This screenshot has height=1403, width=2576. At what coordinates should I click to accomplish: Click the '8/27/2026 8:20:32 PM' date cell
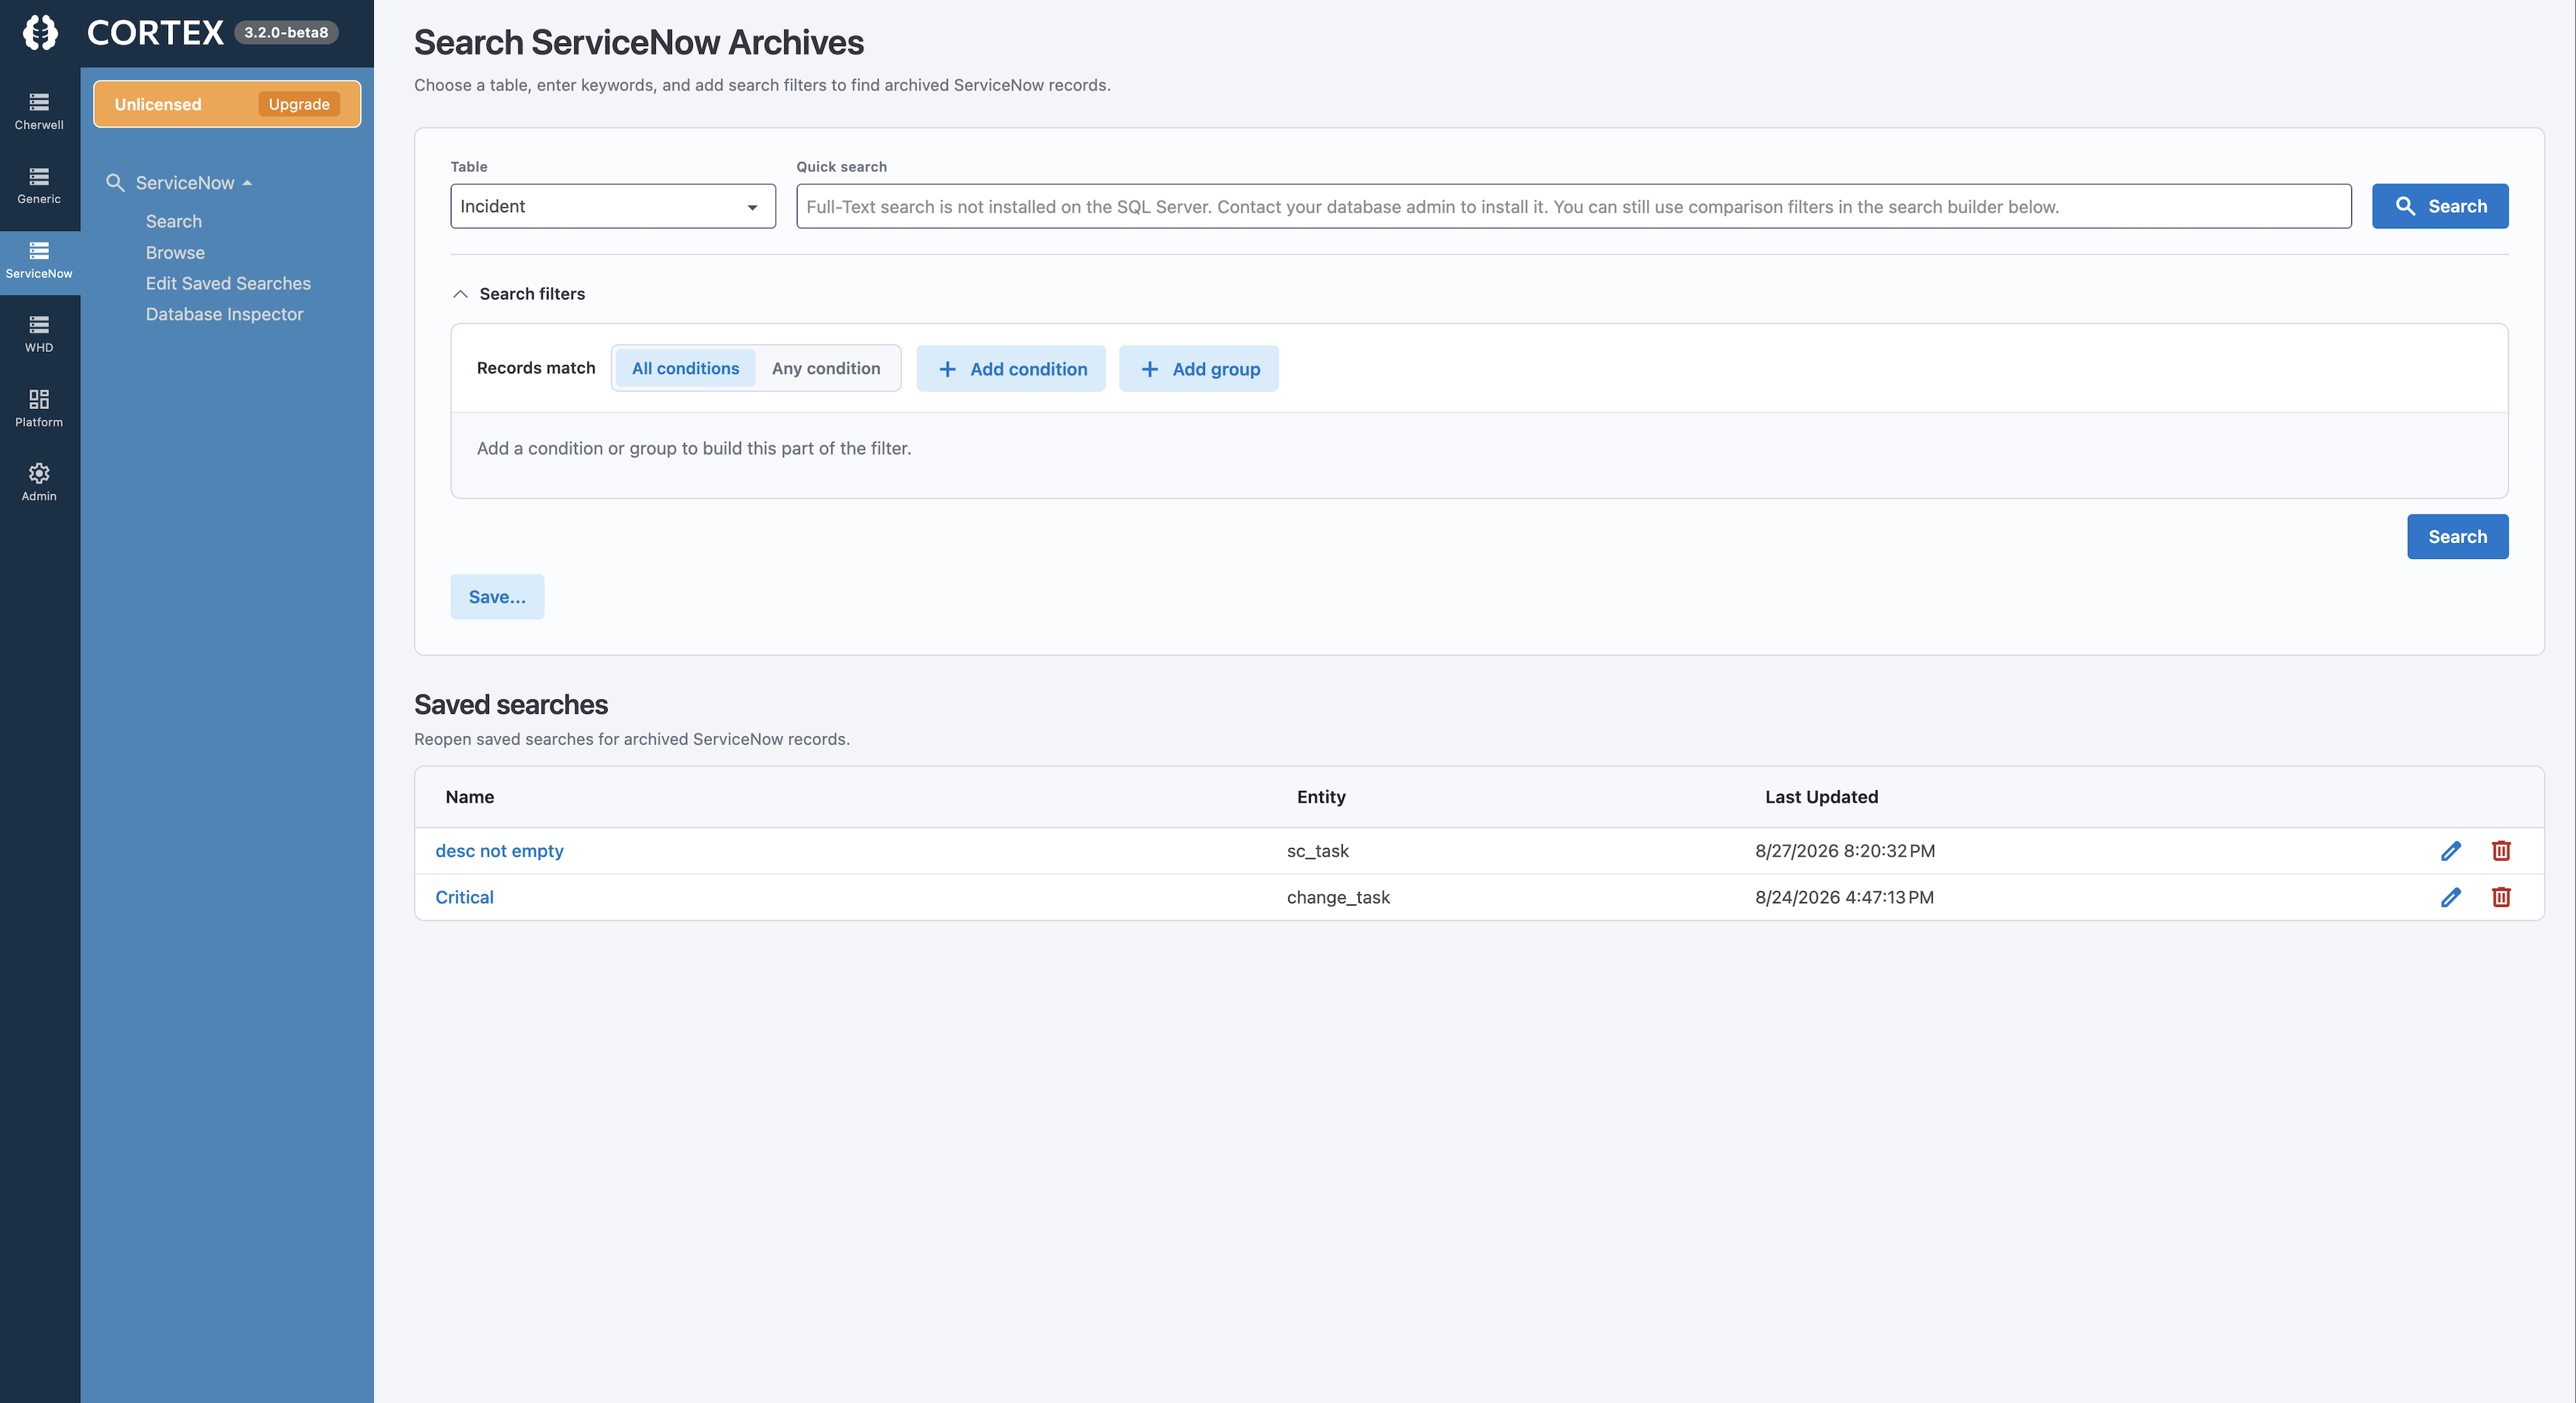1844,851
